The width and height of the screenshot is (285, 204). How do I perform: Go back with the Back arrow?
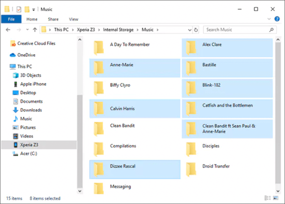(x=8, y=30)
